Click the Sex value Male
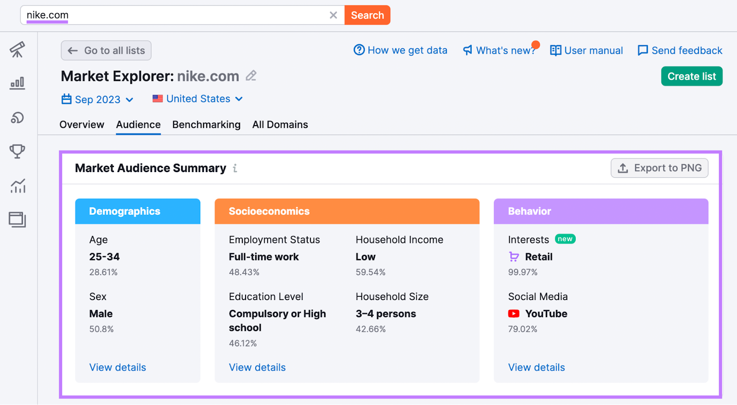The image size is (737, 405). 101,314
